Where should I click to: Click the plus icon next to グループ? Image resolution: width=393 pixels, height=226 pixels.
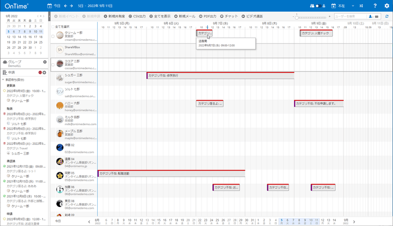[x=45, y=62]
